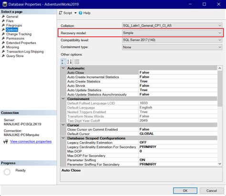Open the Query Store page
Image resolution: width=226 pixels, height=196 pixels.
[x=15, y=56]
